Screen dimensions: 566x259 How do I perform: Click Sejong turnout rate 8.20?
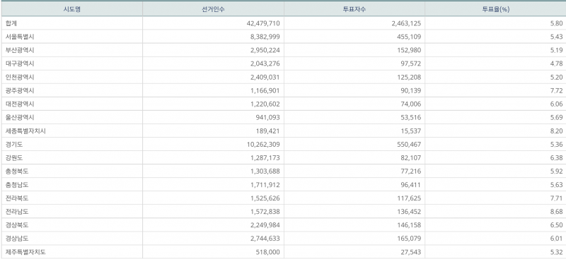556,131
